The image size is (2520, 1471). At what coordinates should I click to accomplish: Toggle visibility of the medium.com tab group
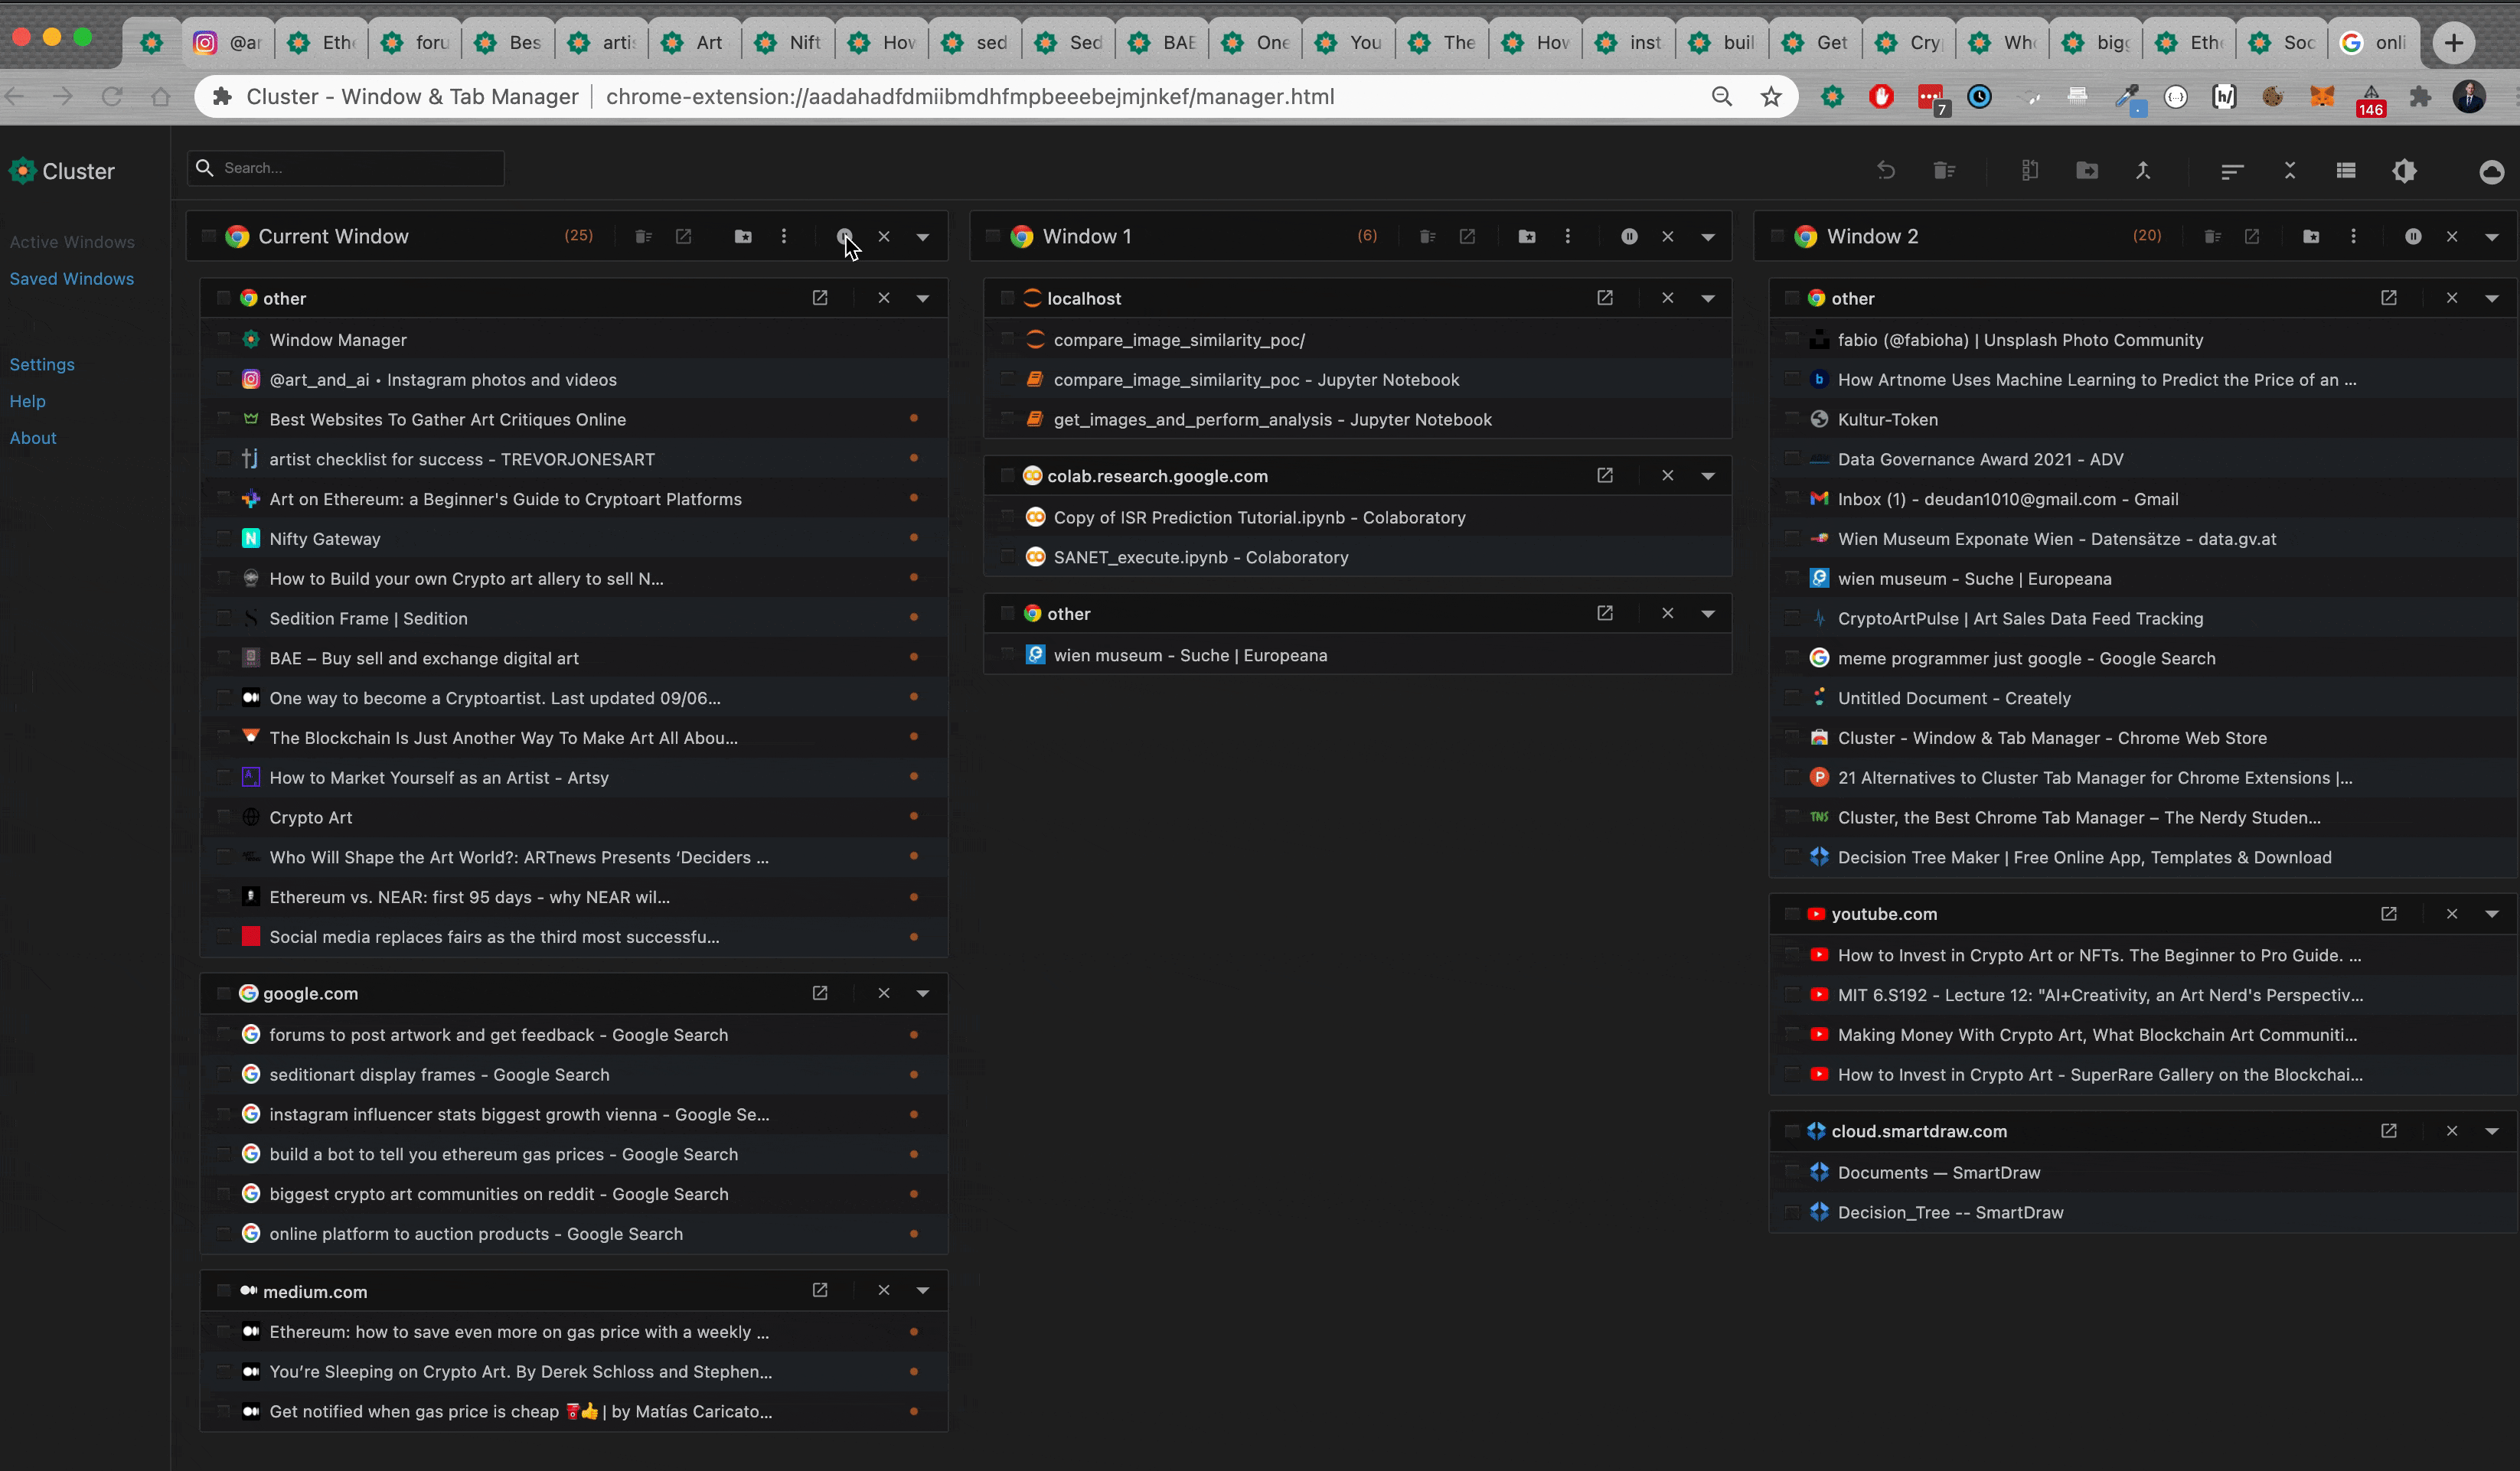(923, 1290)
